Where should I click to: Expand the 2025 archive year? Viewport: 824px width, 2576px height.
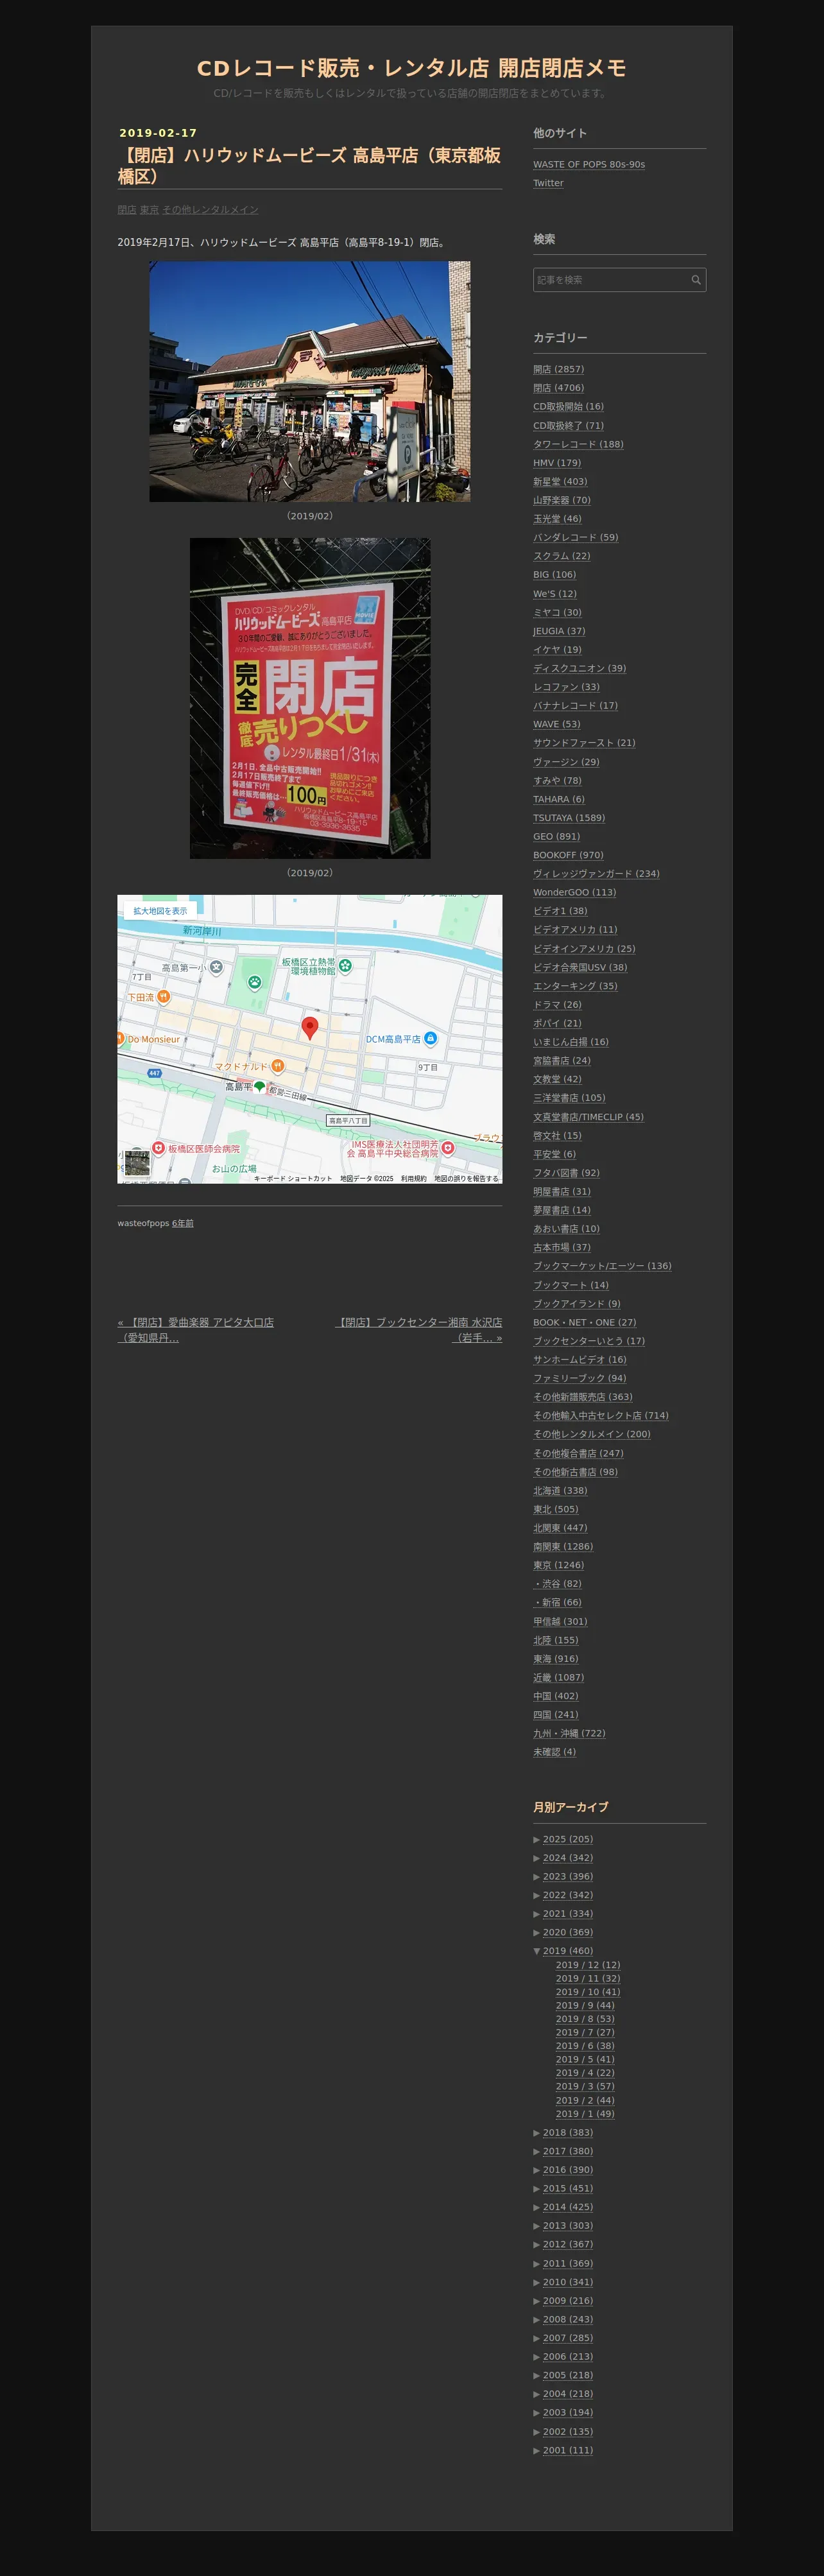coord(537,1839)
